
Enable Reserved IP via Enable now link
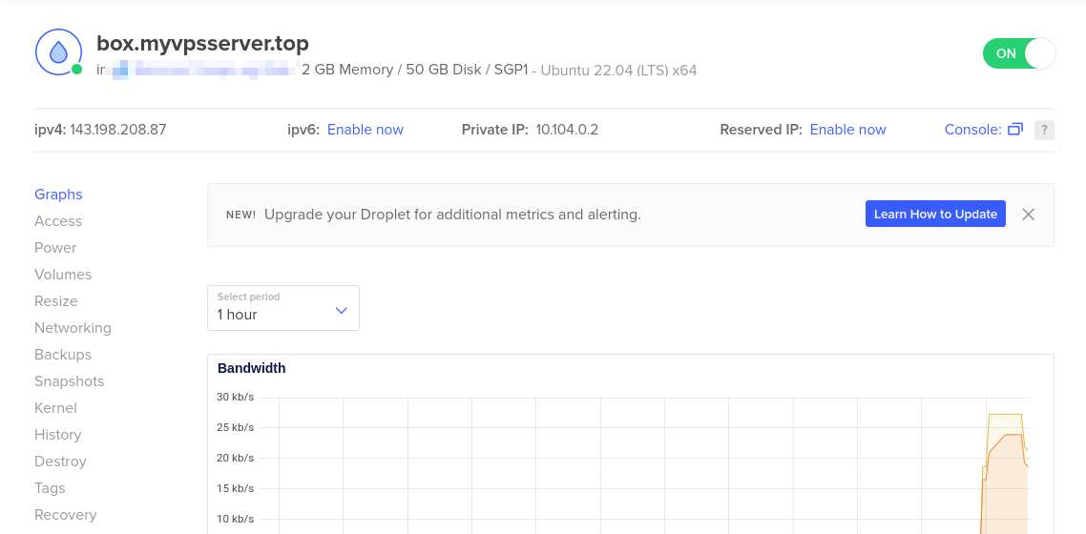[x=847, y=130]
